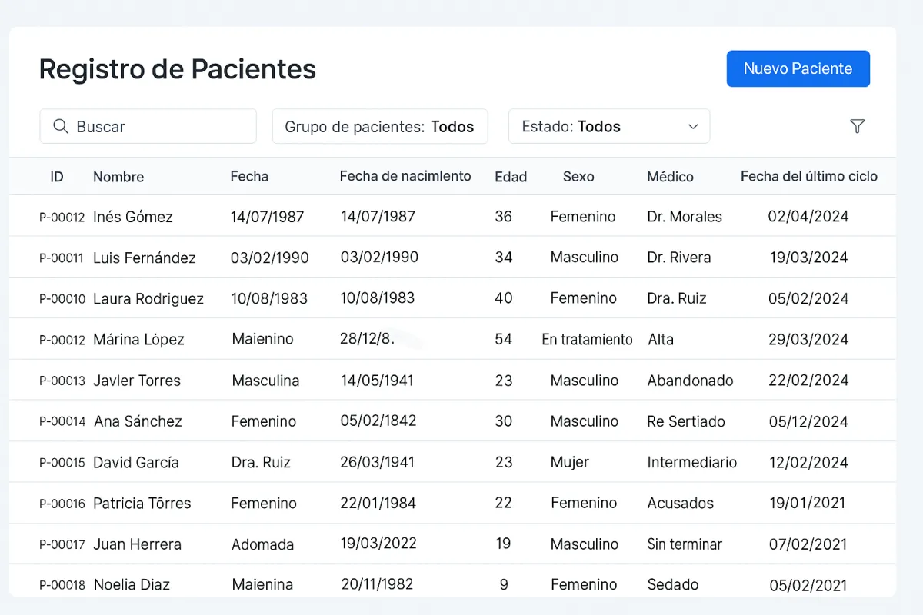Open filters using the funnel icon
The width and height of the screenshot is (923, 615).
857,126
